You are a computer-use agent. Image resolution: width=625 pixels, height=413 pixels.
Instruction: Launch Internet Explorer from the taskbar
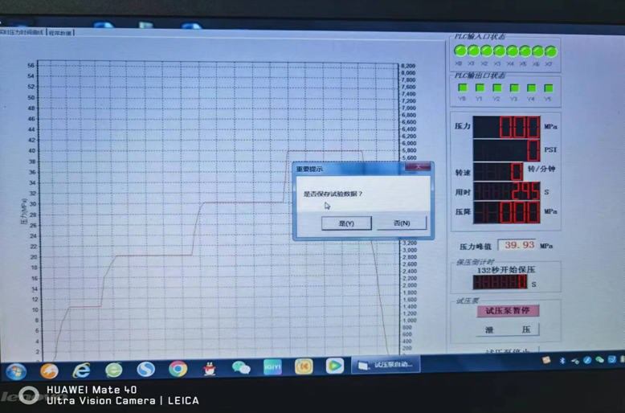point(81,370)
